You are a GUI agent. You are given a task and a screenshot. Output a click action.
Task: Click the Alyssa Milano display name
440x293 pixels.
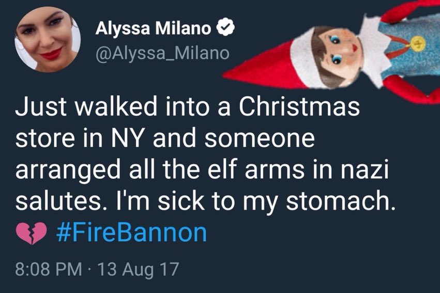click(x=152, y=30)
